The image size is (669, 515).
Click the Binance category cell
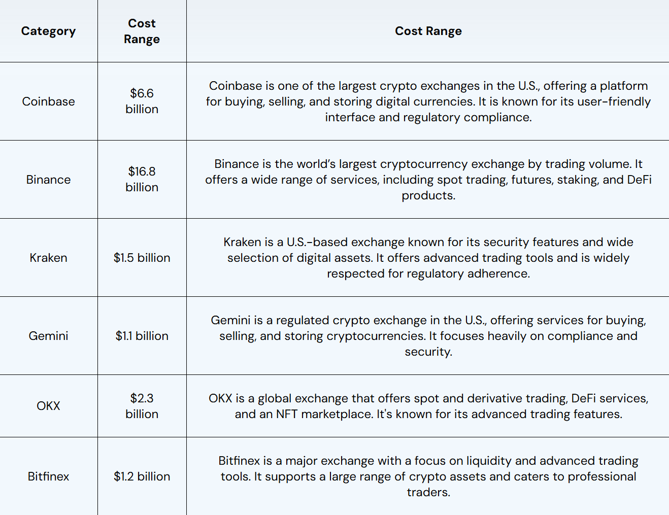48,180
